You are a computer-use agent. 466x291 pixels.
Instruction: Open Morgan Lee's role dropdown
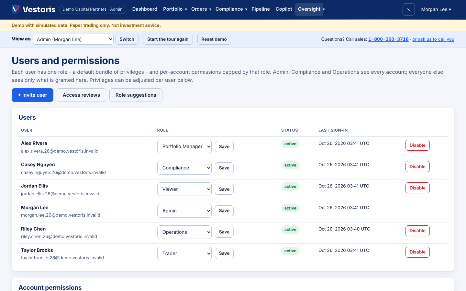pyautogui.click(x=184, y=211)
